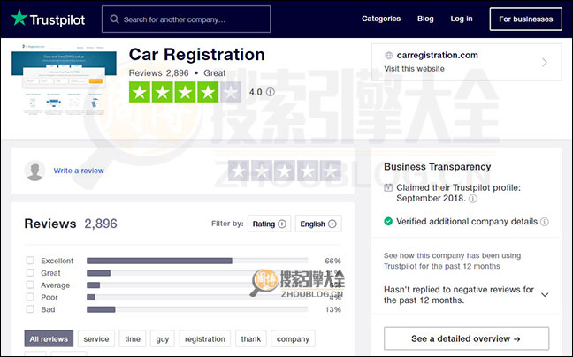Tick the Bad reviews checkbox
Viewport: 573px width, 357px height.
click(x=30, y=309)
